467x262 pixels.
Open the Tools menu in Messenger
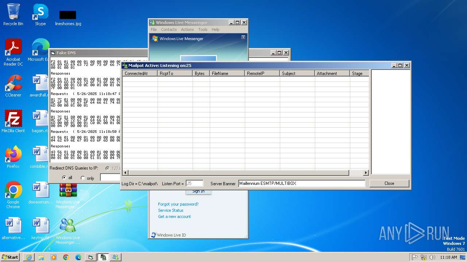pos(203,29)
